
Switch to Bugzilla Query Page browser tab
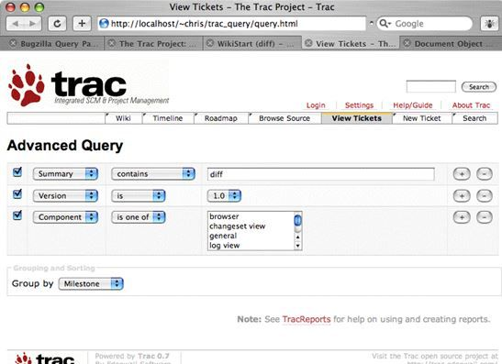[x=52, y=43]
